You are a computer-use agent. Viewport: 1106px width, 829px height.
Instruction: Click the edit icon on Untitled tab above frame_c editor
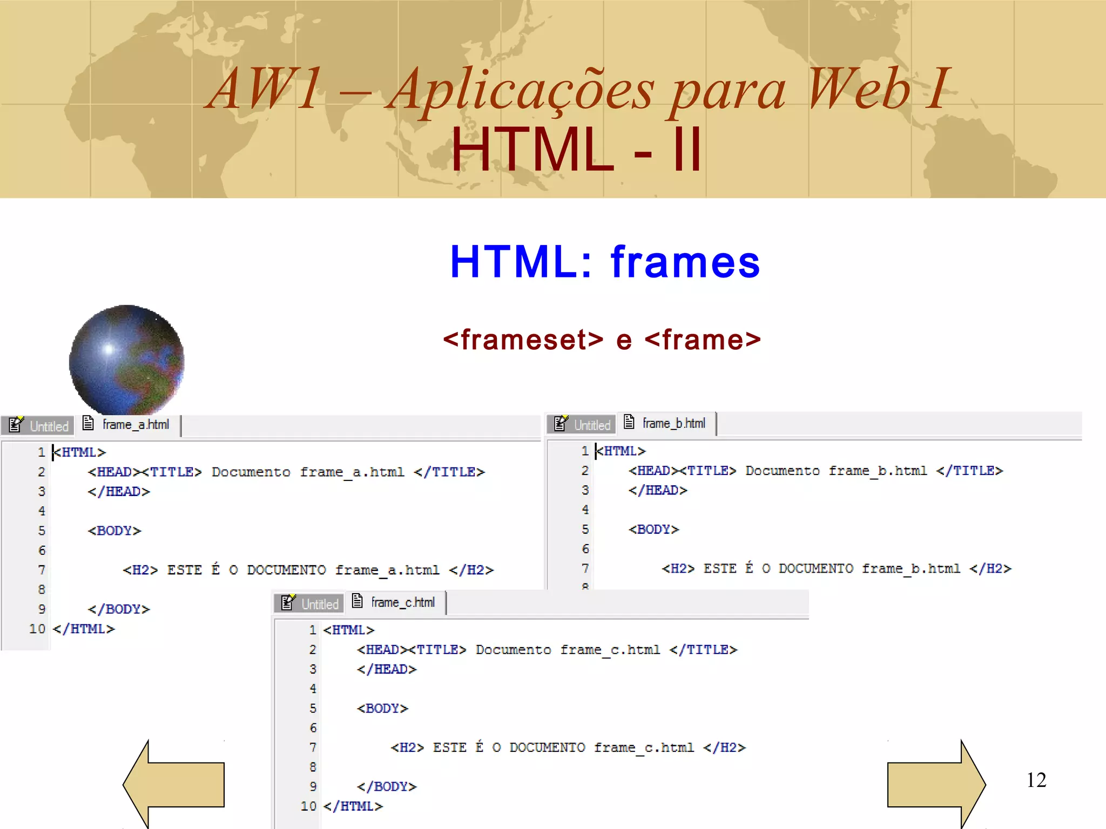coord(288,602)
